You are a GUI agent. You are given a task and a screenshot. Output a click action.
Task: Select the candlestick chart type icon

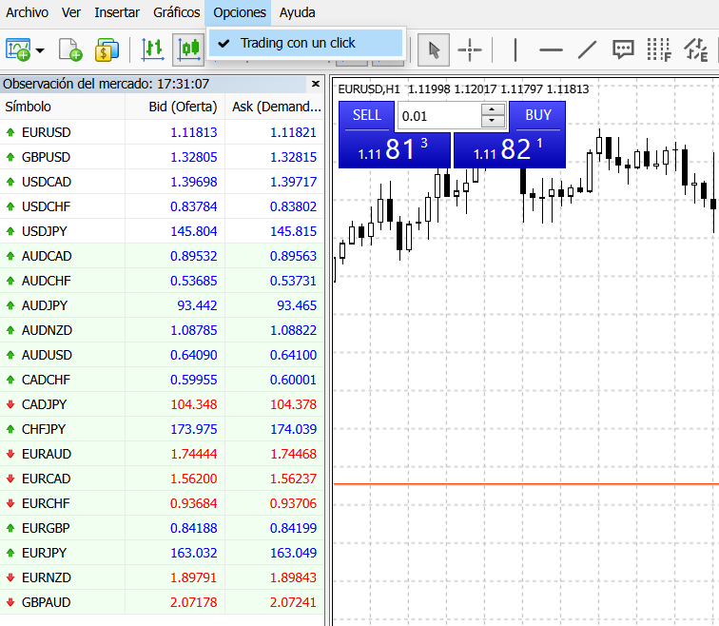point(189,49)
